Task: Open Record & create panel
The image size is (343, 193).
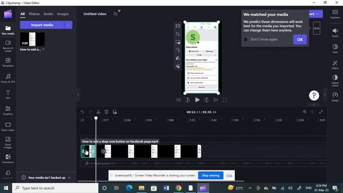Action: coord(8,46)
